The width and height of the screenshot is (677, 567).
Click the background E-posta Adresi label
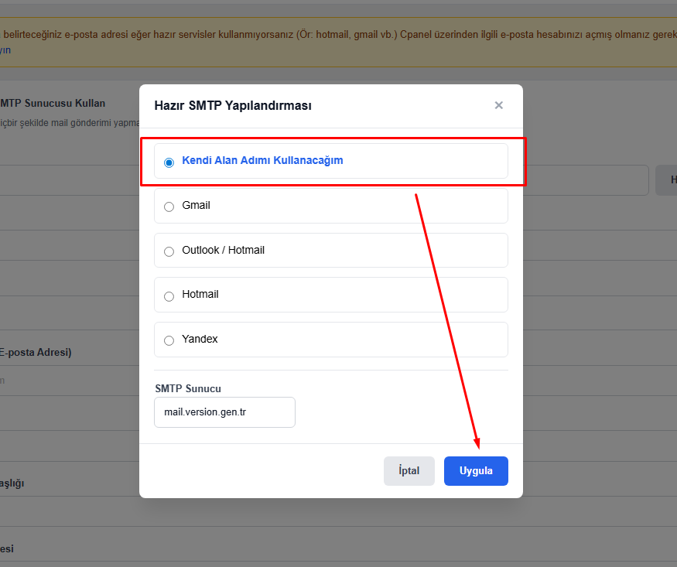coord(36,353)
